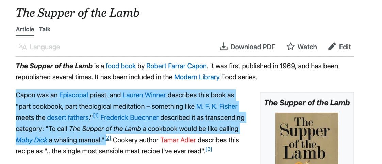382x164 pixels.
Task: Jump to citation reference 2
Action: [x=108, y=138]
